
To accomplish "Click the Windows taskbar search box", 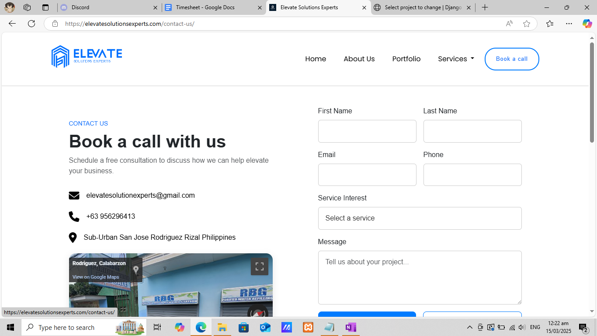I will (x=84, y=327).
